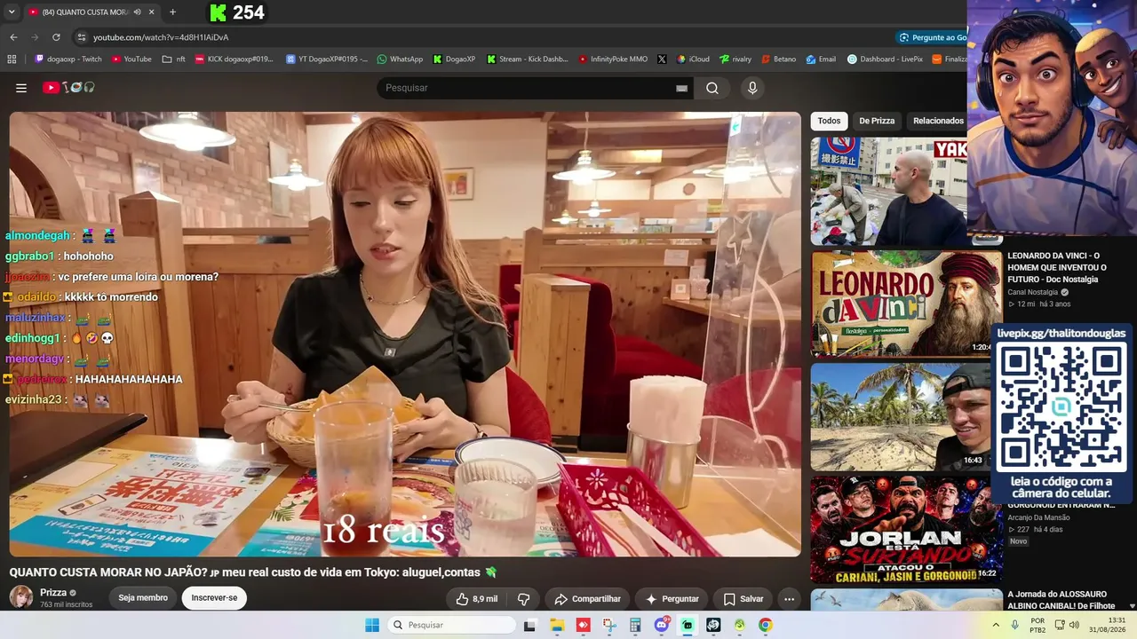Open the dogaoxp - Twitch bookmark
This screenshot has width=1137, height=639.
pyautogui.click(x=68, y=59)
